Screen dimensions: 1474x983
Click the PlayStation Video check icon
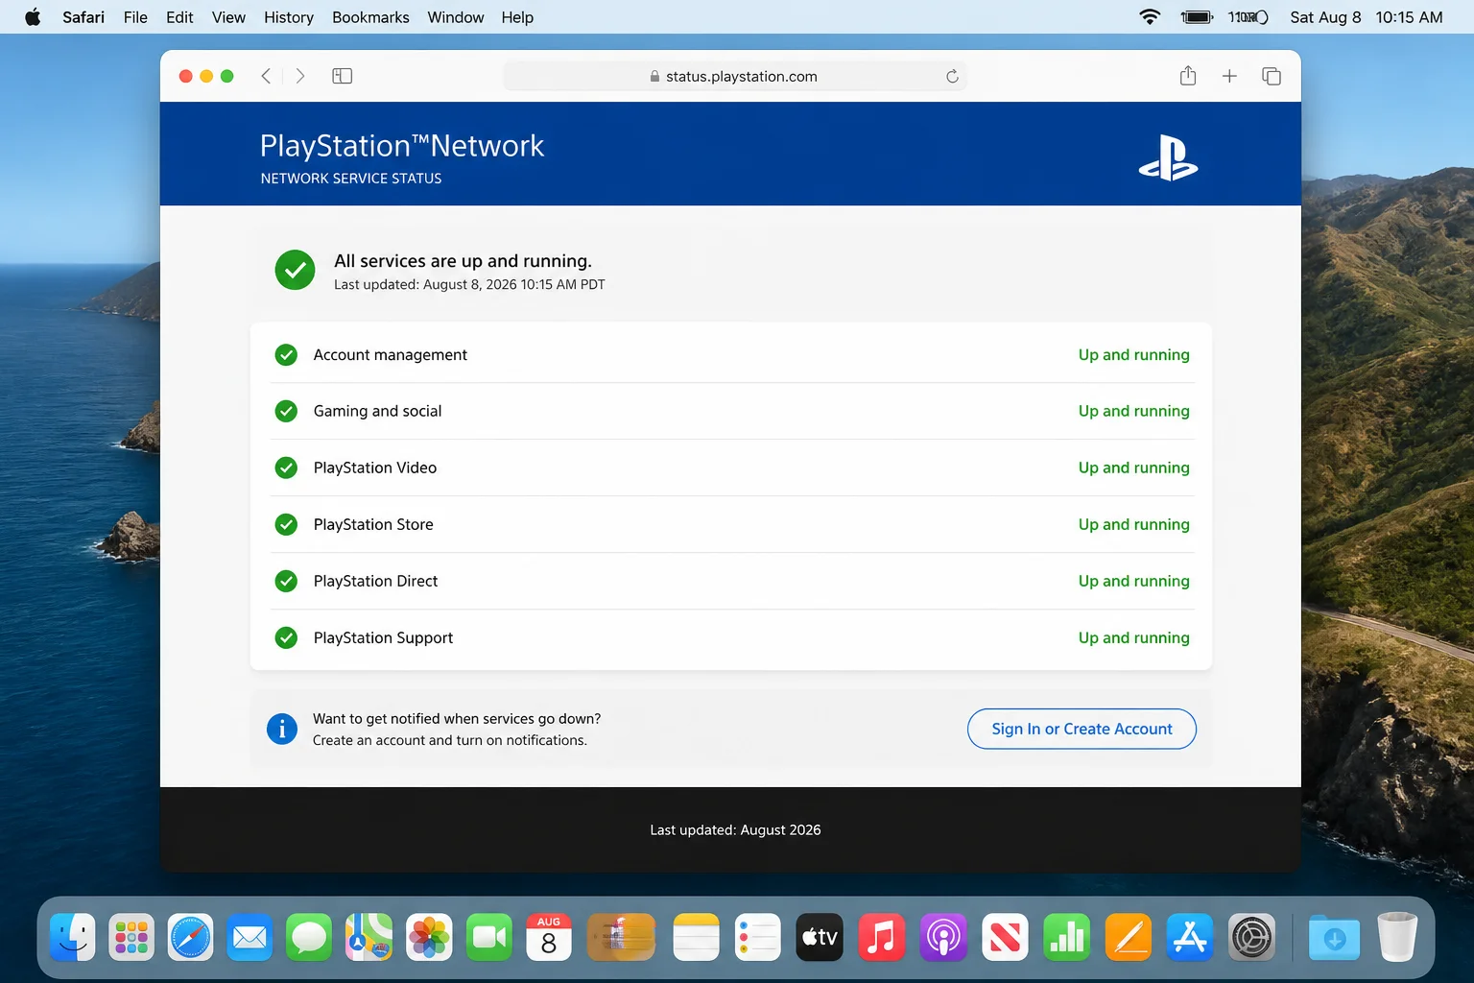click(x=286, y=468)
